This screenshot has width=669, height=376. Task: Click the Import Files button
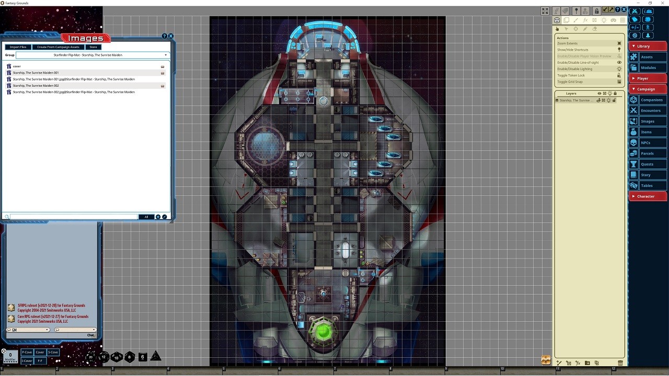tap(18, 47)
